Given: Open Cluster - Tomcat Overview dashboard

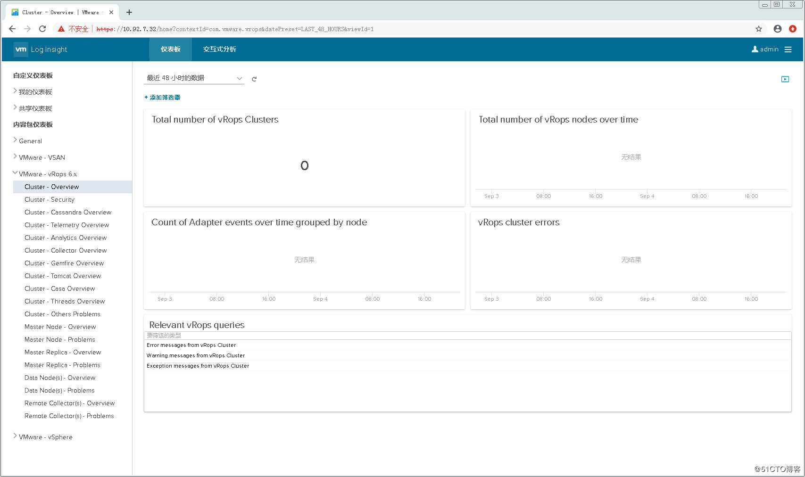Looking at the screenshot, I should 63,276.
